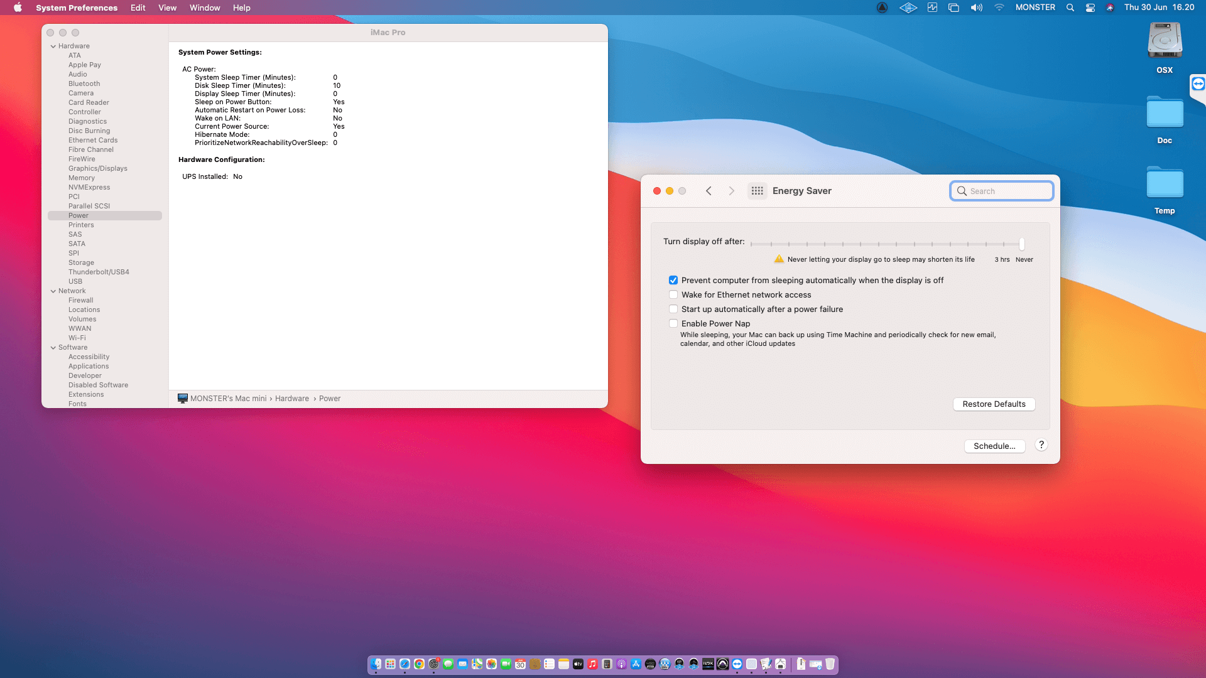Open Energy Saver help question mark
This screenshot has width=1206, height=678.
pyautogui.click(x=1041, y=445)
